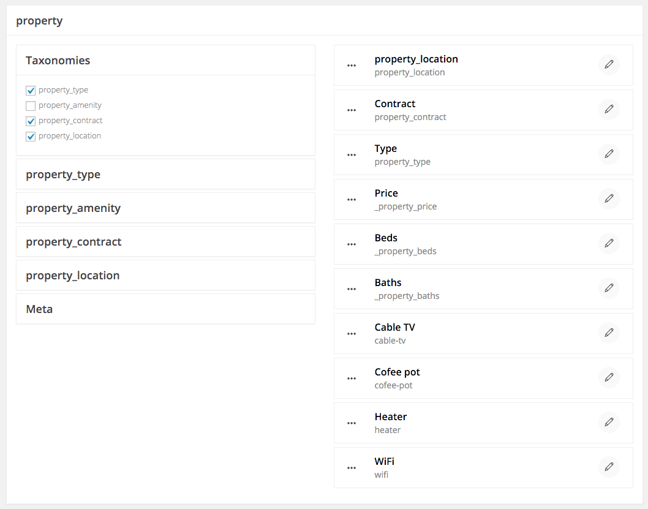
Task: Open edit for the Cable TV field
Action: [x=609, y=333]
